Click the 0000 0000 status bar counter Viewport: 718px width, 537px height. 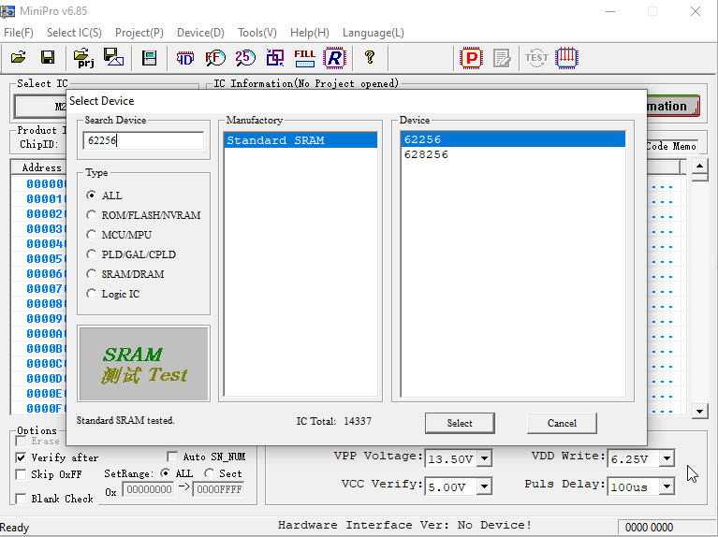coord(649,528)
